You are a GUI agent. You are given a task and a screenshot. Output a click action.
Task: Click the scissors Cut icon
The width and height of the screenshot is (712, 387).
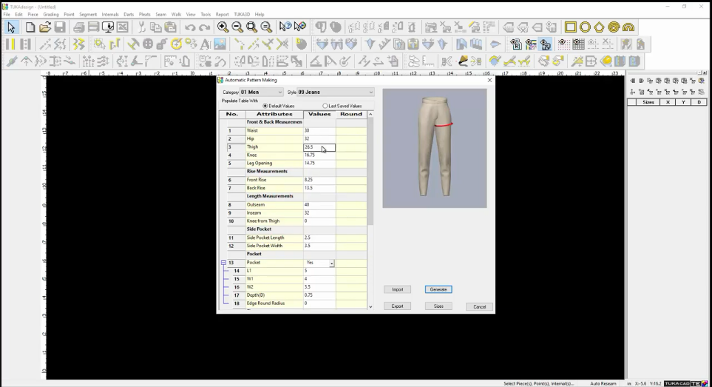(x=142, y=27)
